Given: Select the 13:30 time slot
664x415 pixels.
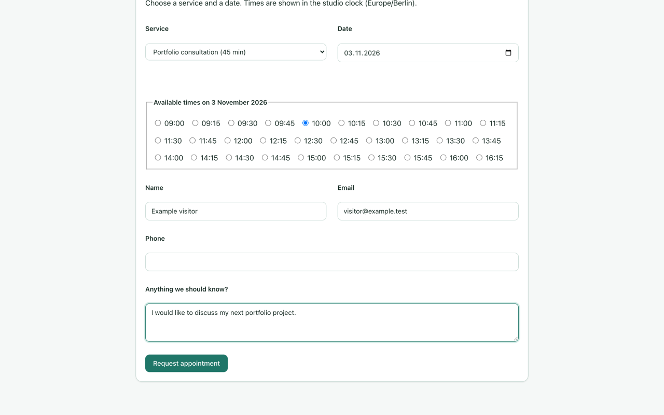Looking at the screenshot, I should tap(440, 141).
